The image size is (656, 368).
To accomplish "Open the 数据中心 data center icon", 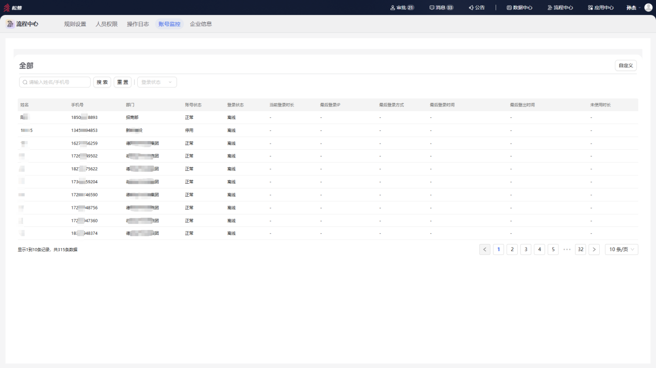I will pos(509,8).
